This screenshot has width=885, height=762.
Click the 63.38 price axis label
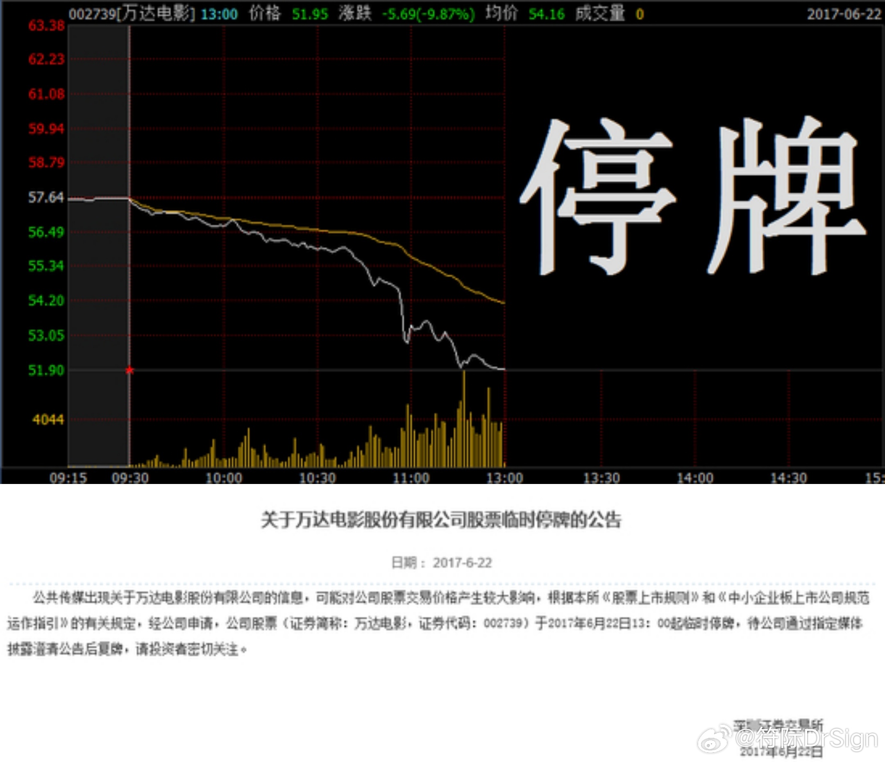46,26
